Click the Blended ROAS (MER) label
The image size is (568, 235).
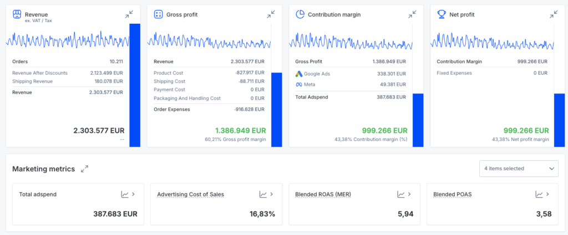[323, 194]
